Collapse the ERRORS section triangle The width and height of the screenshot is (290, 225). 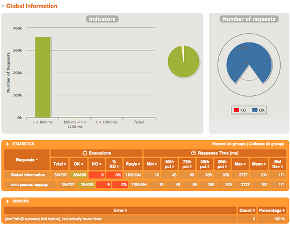[8, 201]
